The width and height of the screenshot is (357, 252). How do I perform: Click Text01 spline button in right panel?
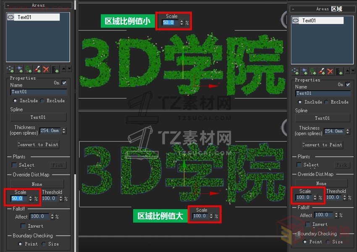323,118
